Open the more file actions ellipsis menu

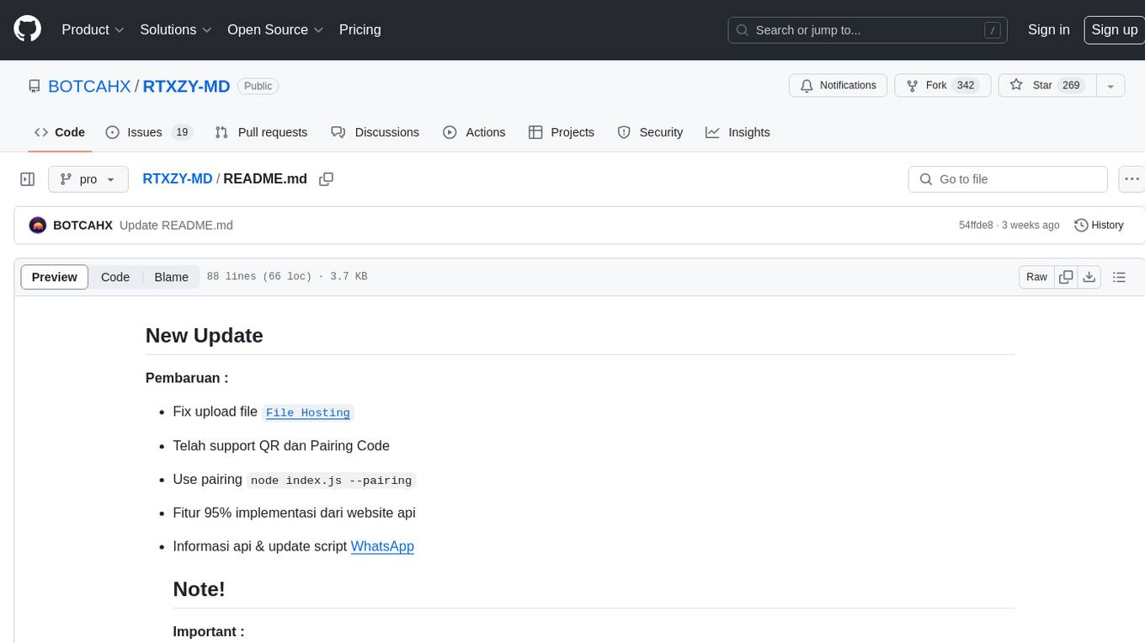coord(1132,179)
